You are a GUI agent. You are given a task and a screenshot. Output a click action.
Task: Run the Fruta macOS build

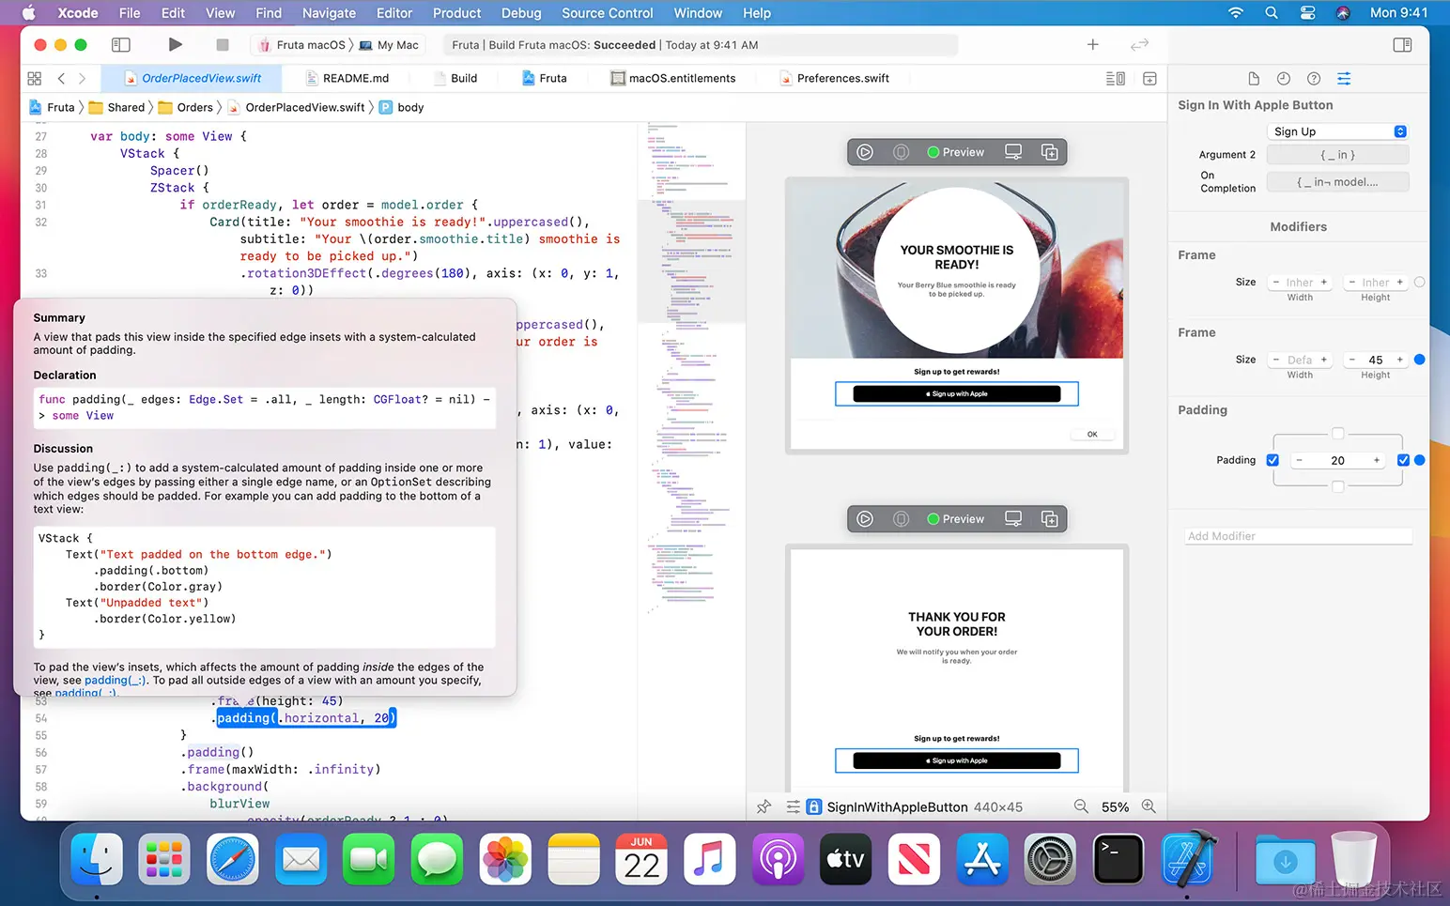175,44
